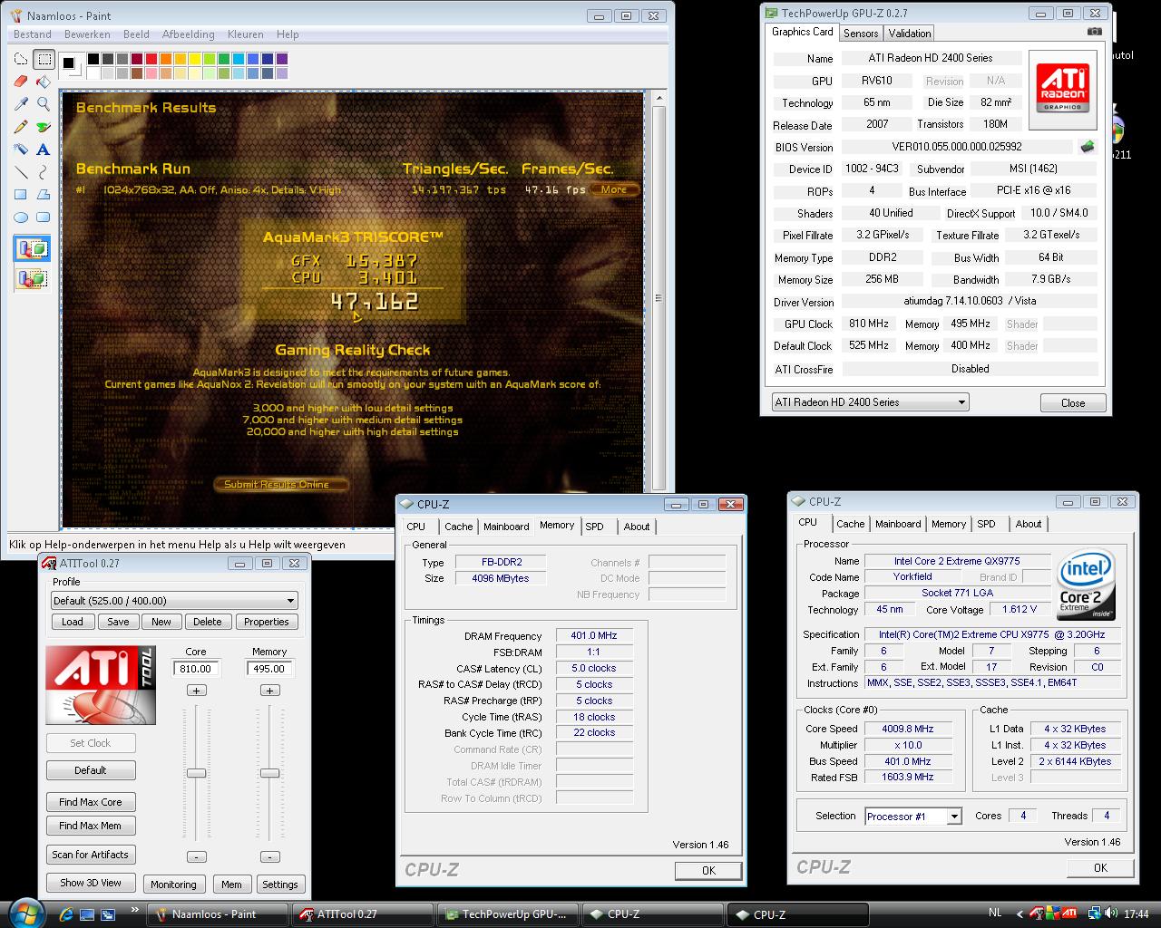Select the Rectangle shape tool in Paint
1161x928 pixels.
(x=21, y=195)
